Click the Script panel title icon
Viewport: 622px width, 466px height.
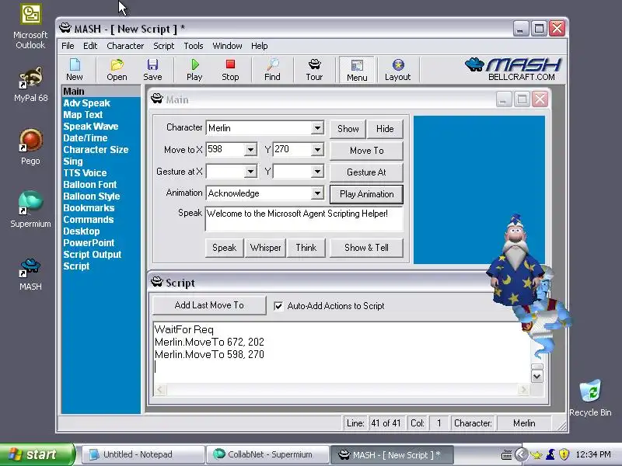tap(157, 282)
